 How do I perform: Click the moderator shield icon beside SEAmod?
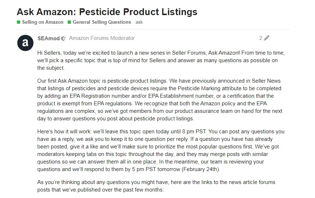click(63, 38)
